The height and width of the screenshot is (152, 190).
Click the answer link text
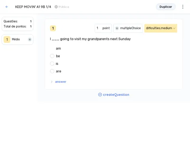61,82
